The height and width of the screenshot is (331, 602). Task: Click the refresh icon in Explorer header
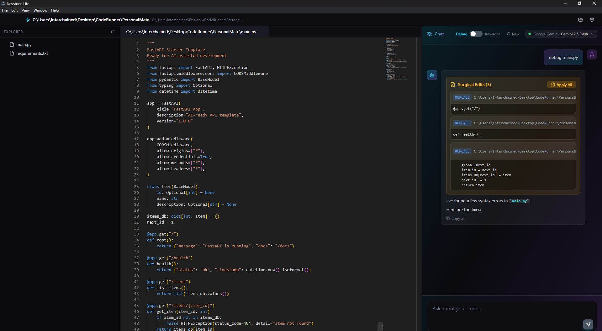pyautogui.click(x=113, y=32)
